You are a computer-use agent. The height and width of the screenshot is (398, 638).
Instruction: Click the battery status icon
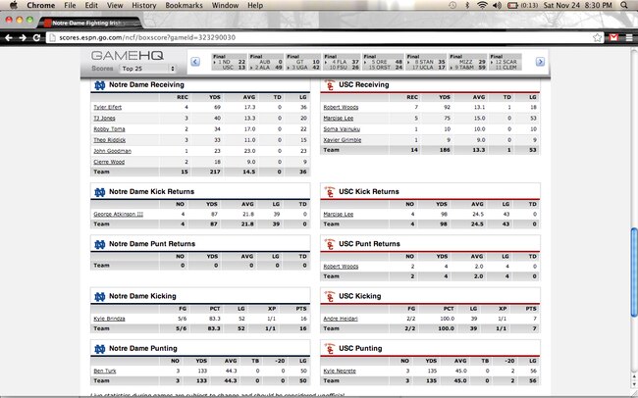pyautogui.click(x=512, y=5)
